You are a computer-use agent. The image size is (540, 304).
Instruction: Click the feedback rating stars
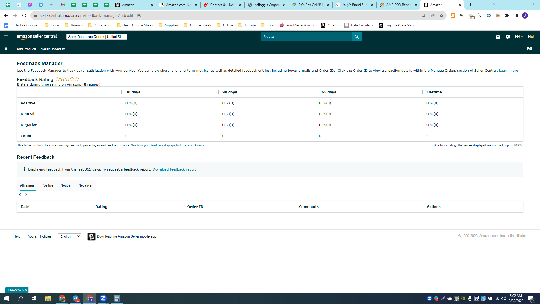pyautogui.click(x=67, y=79)
